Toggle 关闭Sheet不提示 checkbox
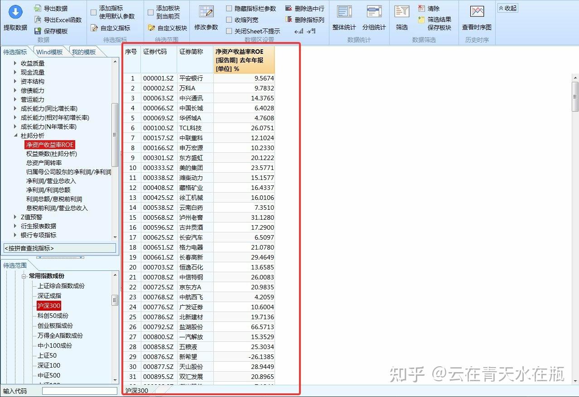579x397 pixels. tap(229, 31)
